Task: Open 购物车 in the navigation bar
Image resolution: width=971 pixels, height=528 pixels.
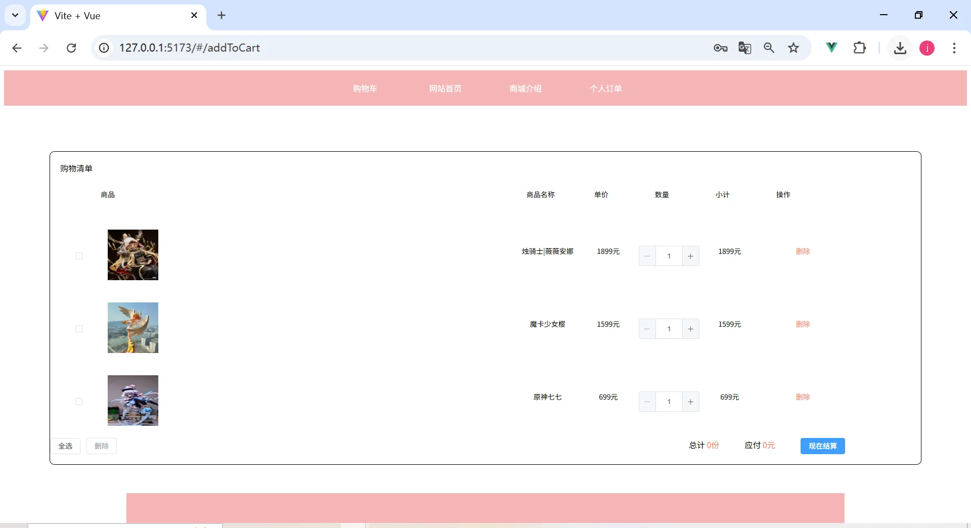Action: click(x=365, y=89)
